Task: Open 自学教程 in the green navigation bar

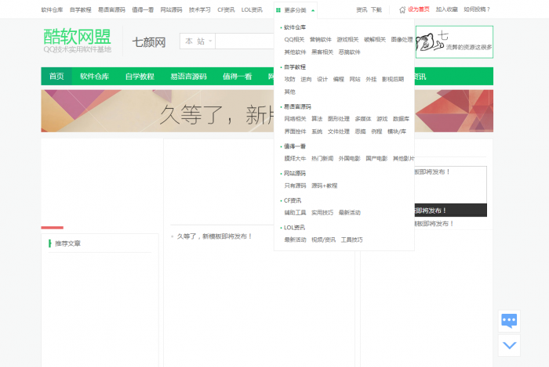Action: point(140,77)
